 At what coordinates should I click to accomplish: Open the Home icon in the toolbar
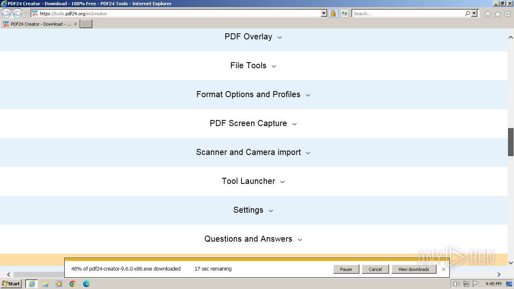pyautogui.click(x=487, y=14)
